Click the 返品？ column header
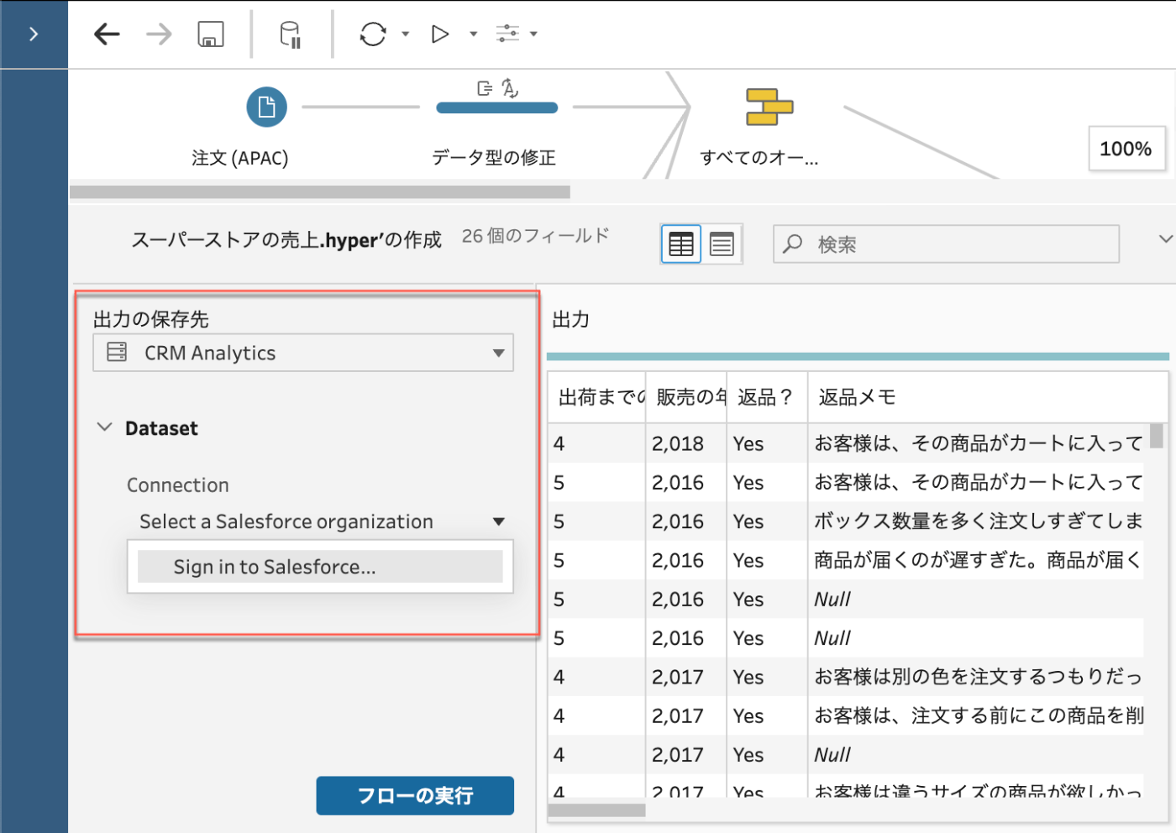 (767, 397)
